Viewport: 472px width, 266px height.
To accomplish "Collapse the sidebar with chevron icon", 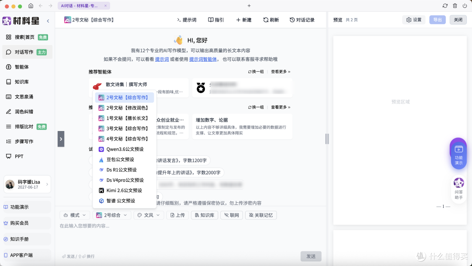I will [48, 21].
